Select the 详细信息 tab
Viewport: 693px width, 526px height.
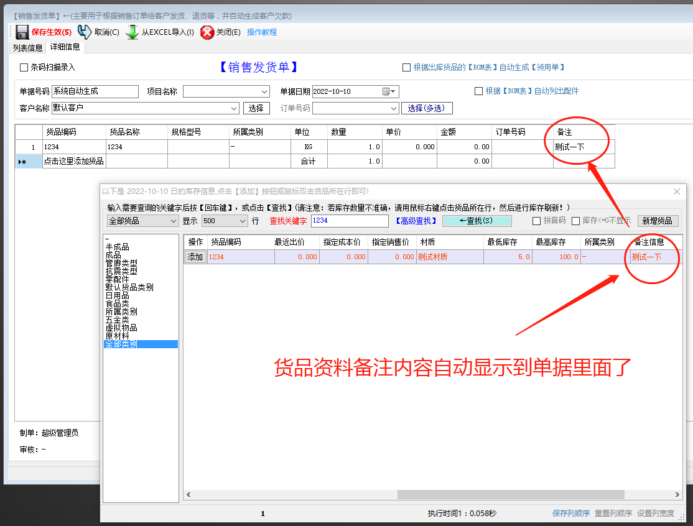[64, 47]
